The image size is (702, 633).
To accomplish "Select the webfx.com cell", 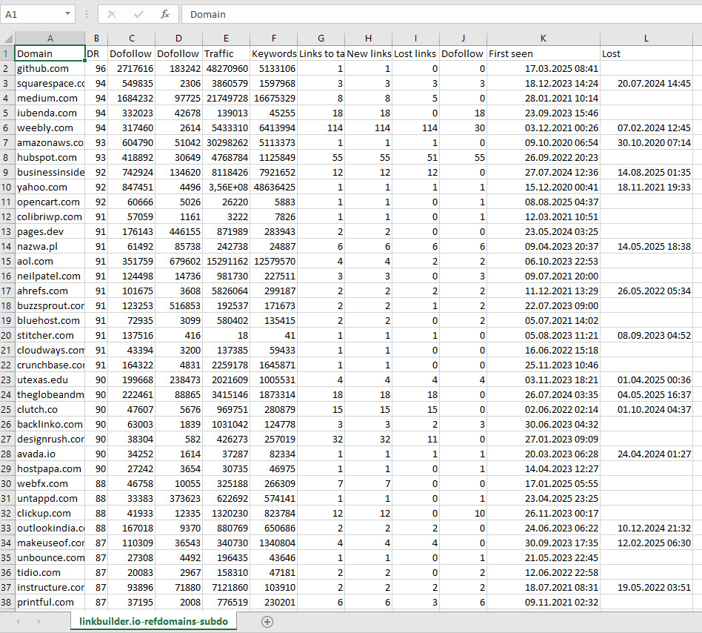I will [x=50, y=483].
